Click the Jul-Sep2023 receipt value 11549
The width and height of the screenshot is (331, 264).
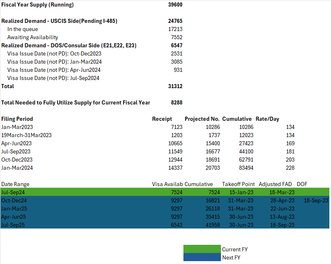[x=175, y=151]
